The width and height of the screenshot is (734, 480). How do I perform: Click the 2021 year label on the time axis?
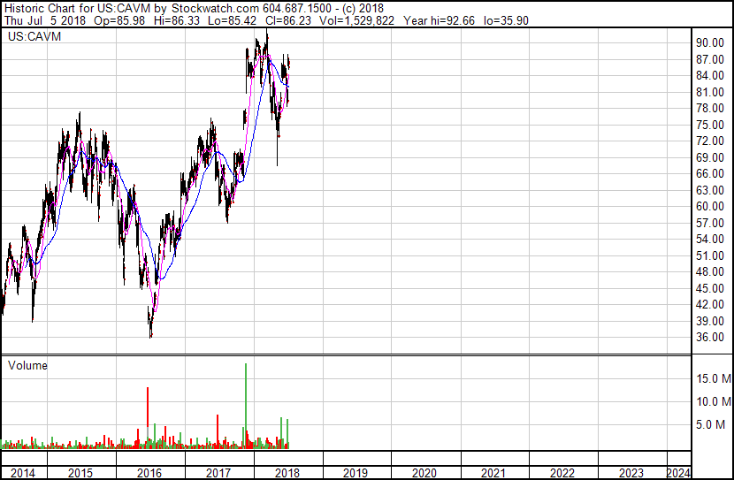click(x=493, y=473)
